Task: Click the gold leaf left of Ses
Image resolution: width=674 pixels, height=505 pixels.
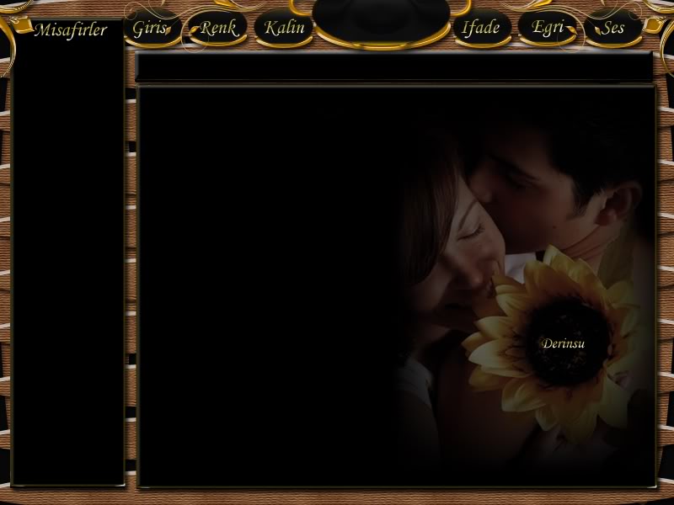Action: (x=598, y=30)
